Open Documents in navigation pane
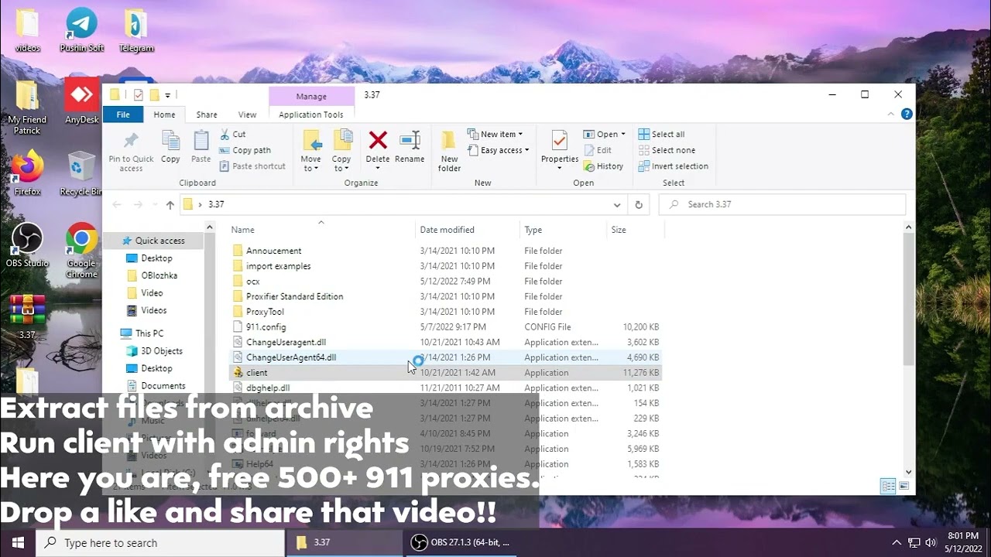 [163, 386]
